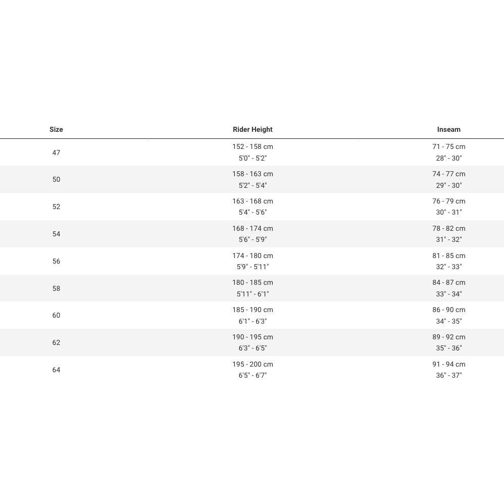Select the 195 - 200 cm rider height

click(x=253, y=364)
